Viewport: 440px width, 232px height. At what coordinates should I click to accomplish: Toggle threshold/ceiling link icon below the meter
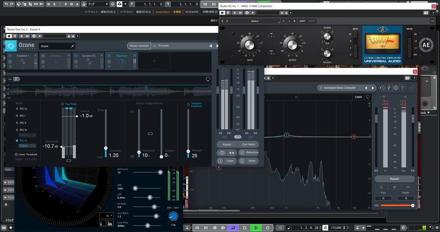[x=69, y=161]
